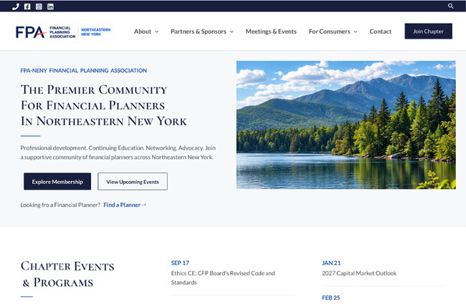Click the View Upcoming Events button

point(133,182)
